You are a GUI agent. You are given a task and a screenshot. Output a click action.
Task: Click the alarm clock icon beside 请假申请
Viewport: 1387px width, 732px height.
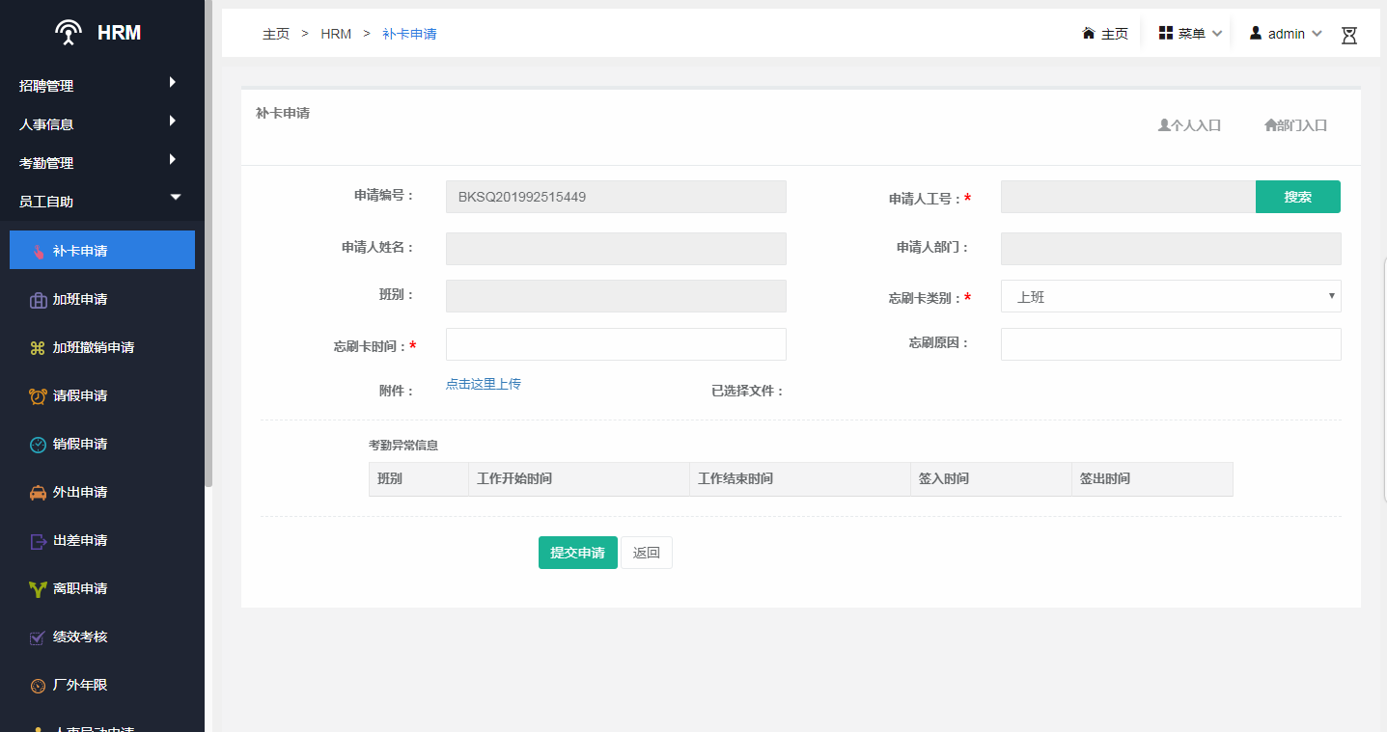(38, 396)
